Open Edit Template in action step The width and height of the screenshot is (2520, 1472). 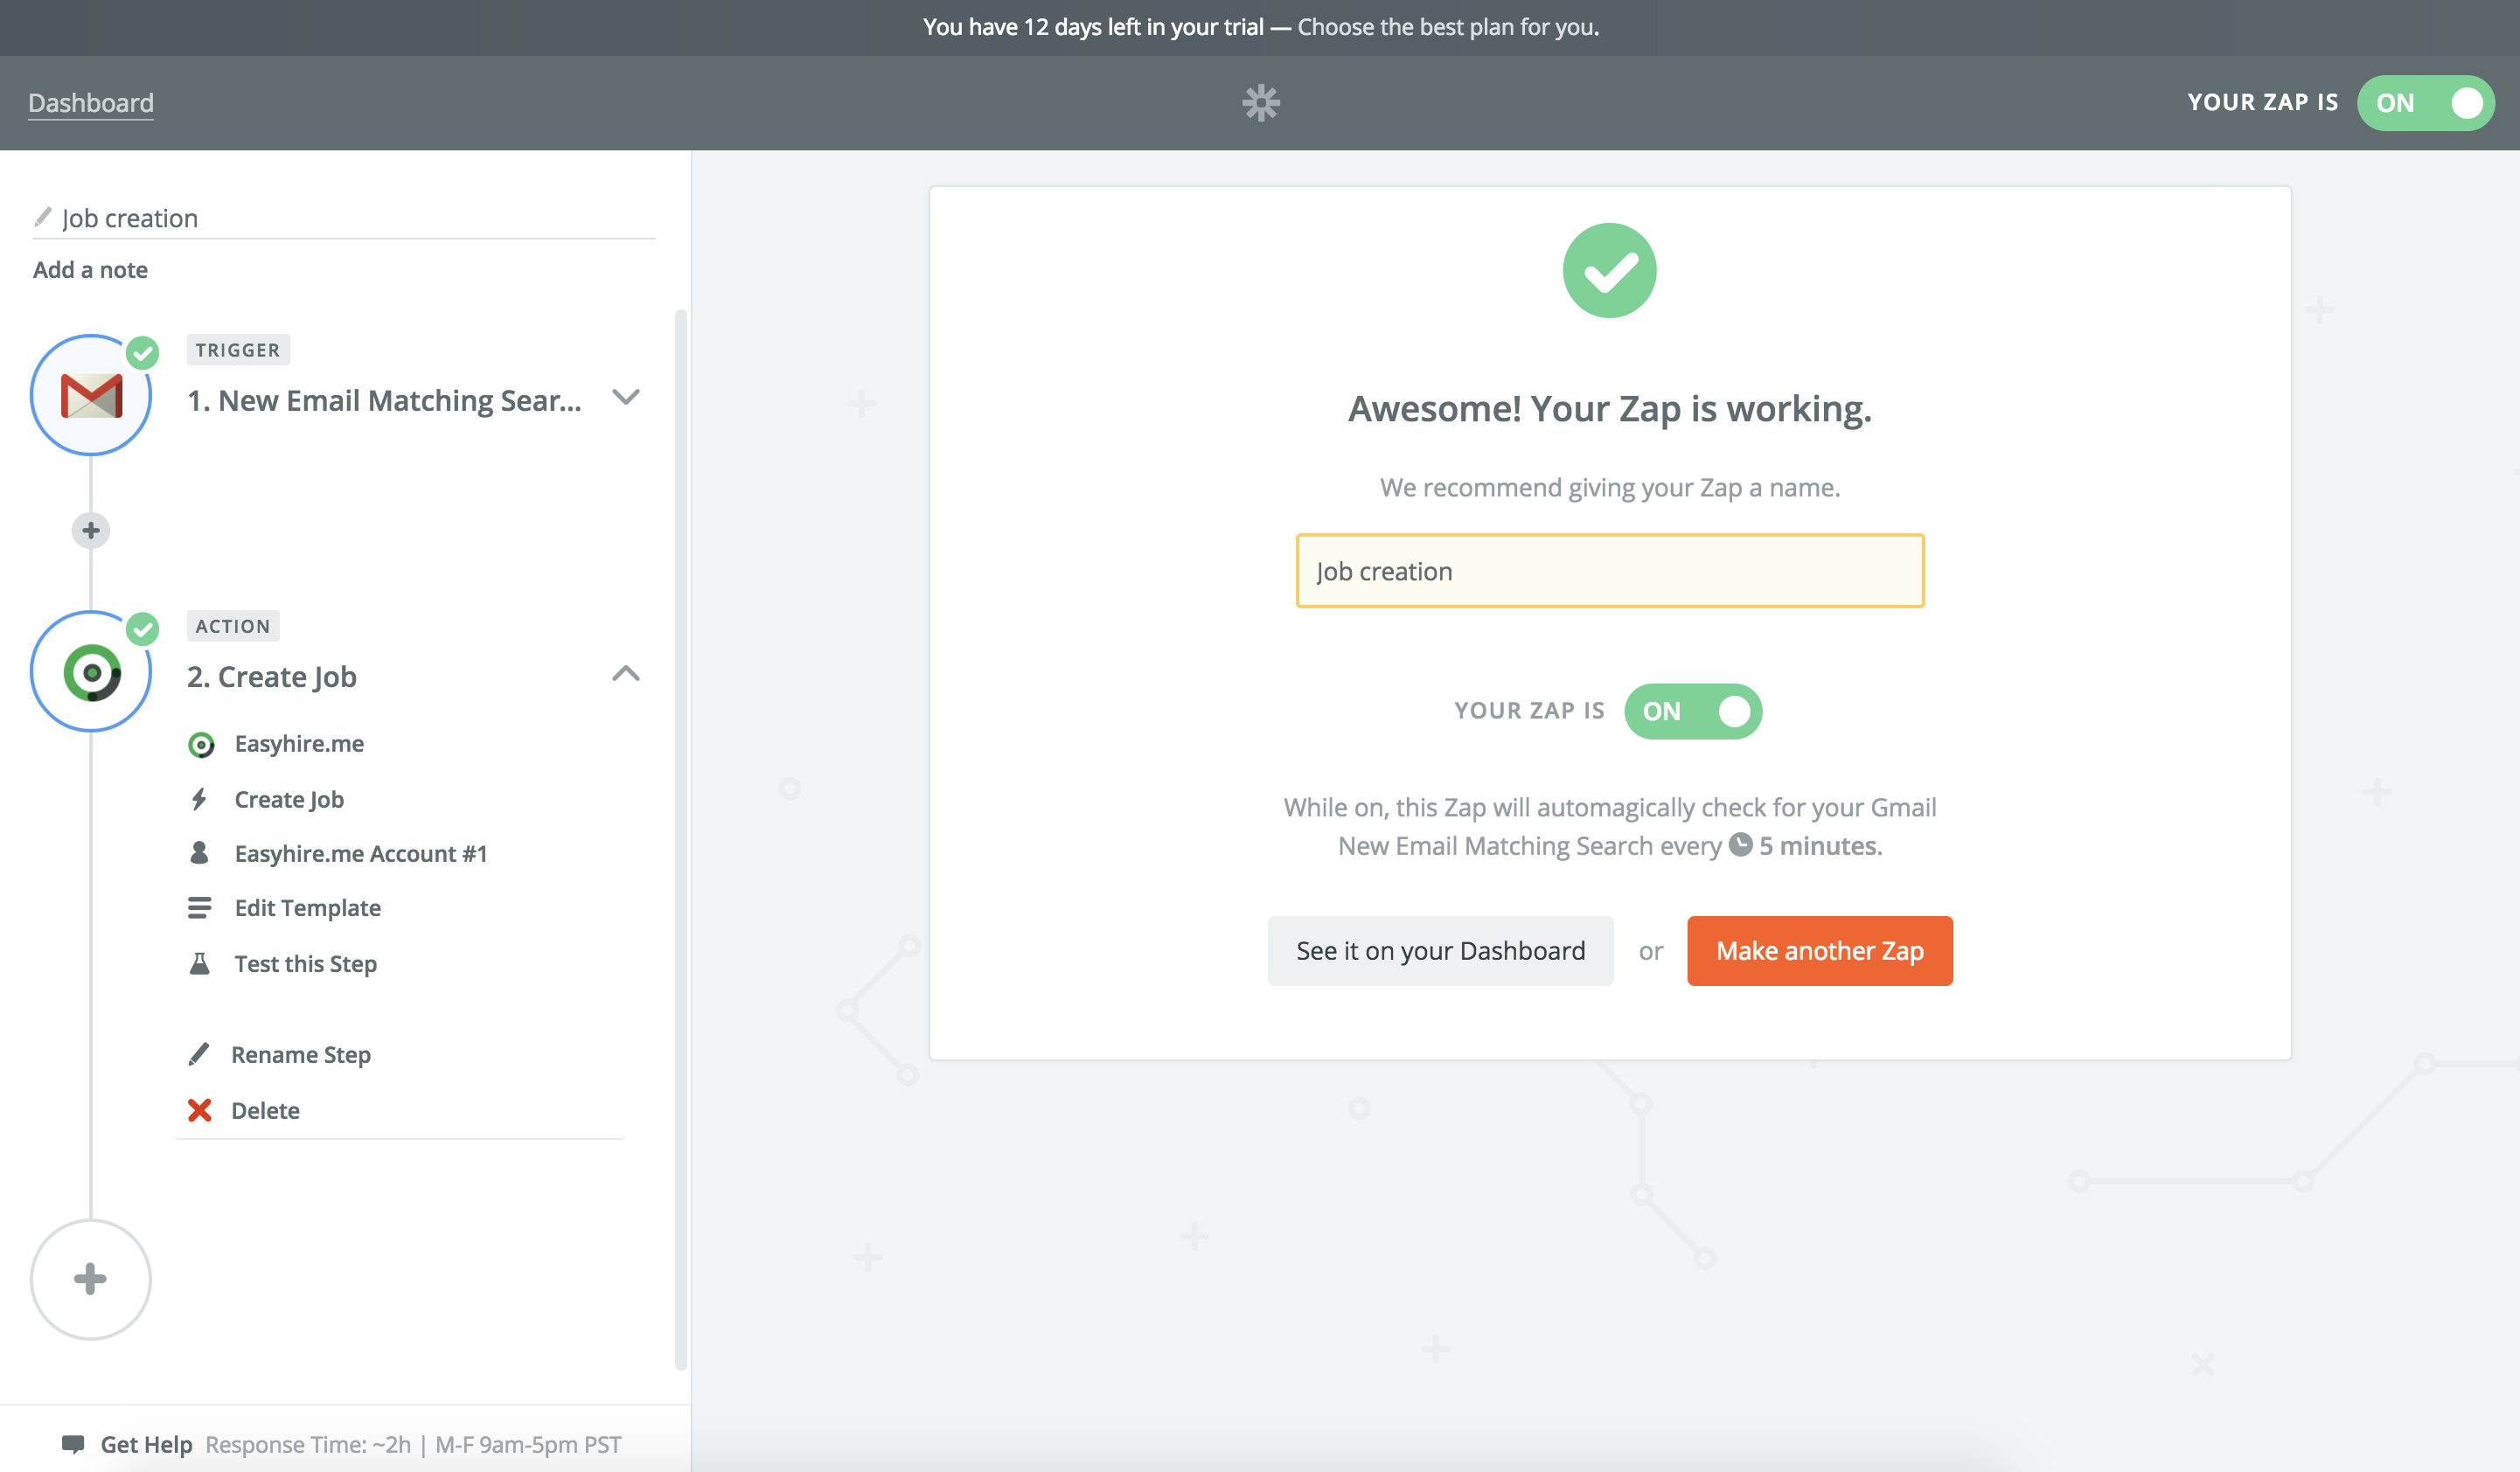pyautogui.click(x=307, y=907)
